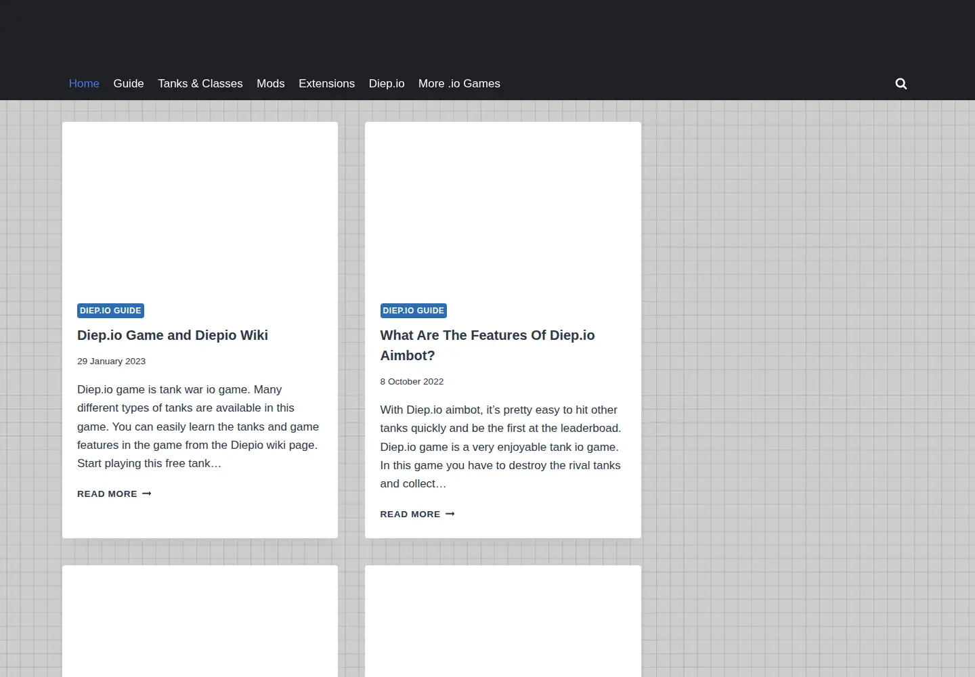
Task: Open What Are The Features Of Diep.io Aimbot
Action: pos(487,345)
